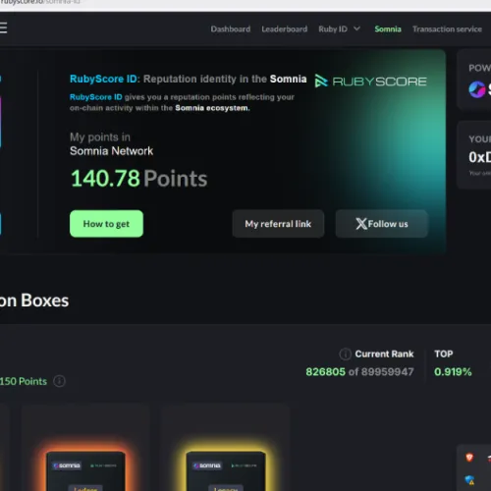Click the Follow us button
The image size is (491, 491).
382,224
